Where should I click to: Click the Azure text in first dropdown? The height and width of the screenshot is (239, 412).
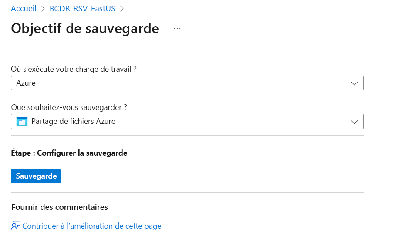[26, 83]
